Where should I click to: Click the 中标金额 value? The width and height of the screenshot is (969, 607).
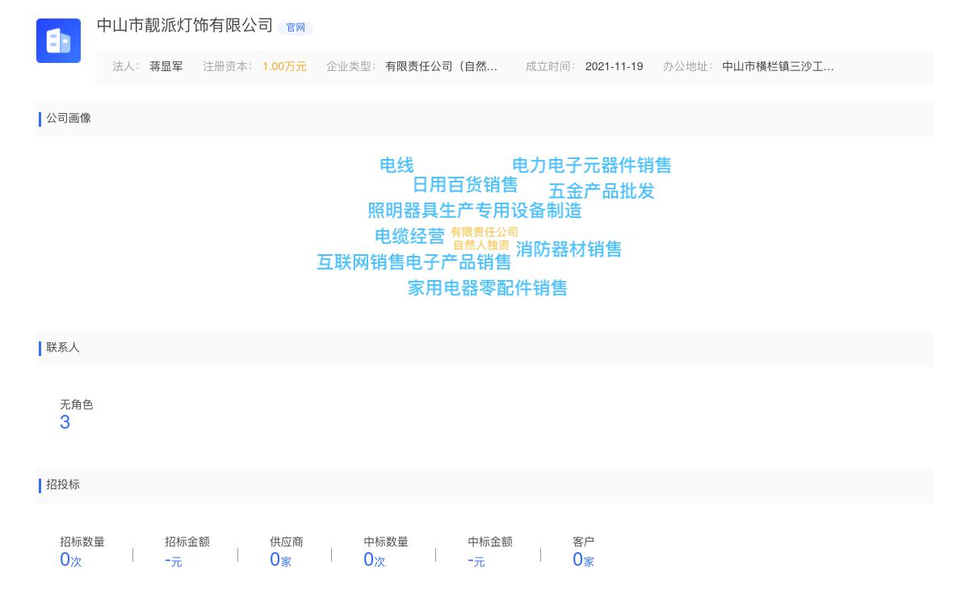[x=476, y=560]
